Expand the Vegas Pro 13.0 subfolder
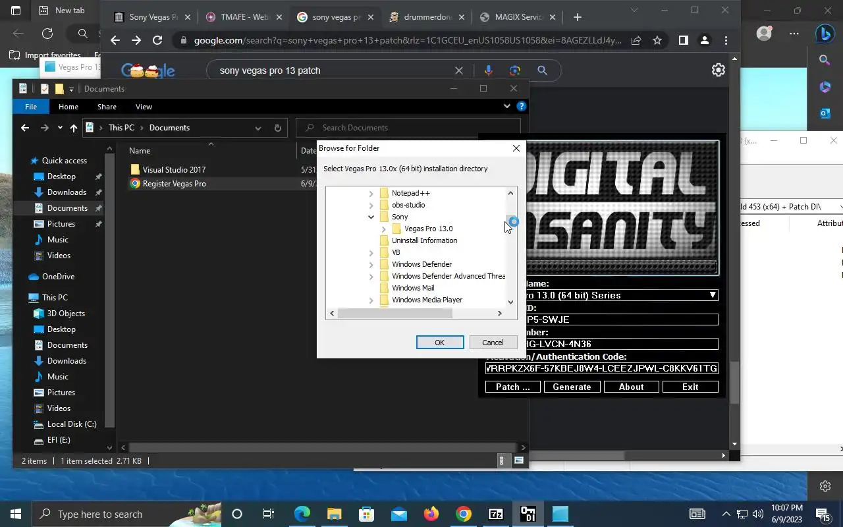Image resolution: width=843 pixels, height=527 pixels. coord(383,229)
